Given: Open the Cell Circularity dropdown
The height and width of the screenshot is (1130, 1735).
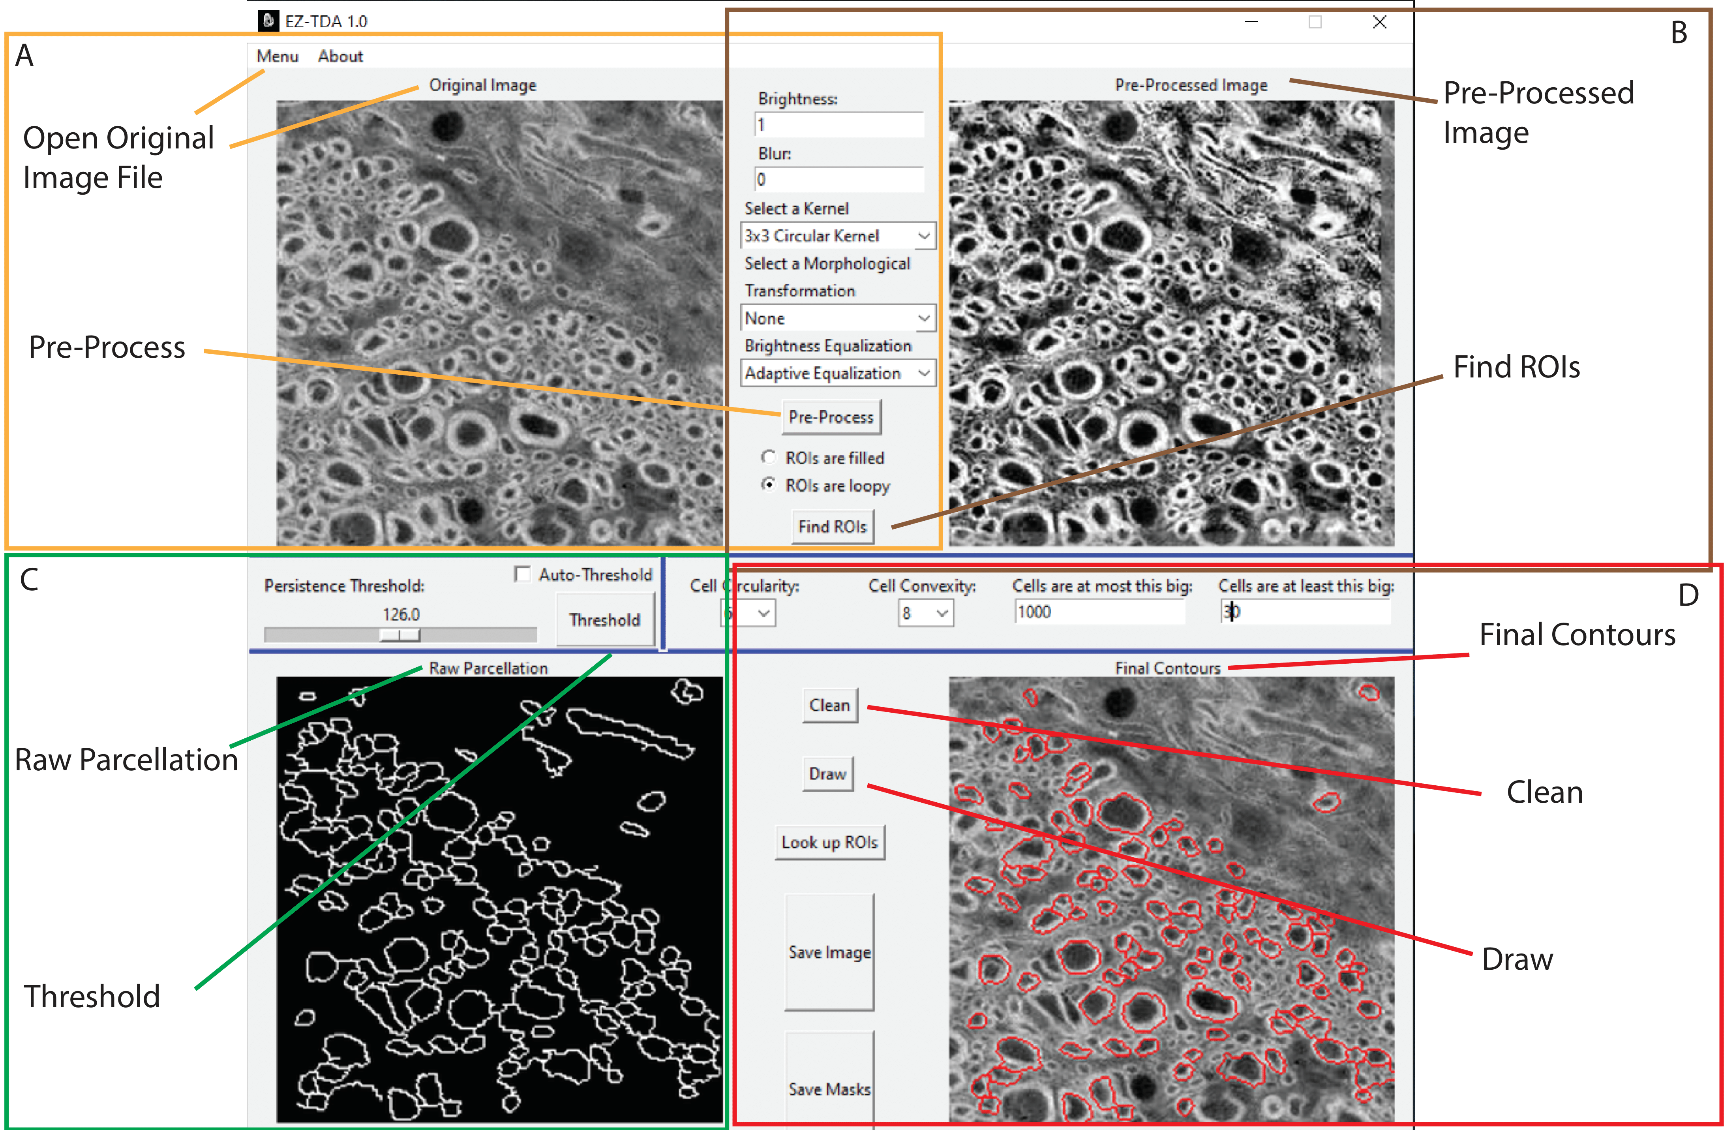Looking at the screenshot, I should click(x=748, y=612).
